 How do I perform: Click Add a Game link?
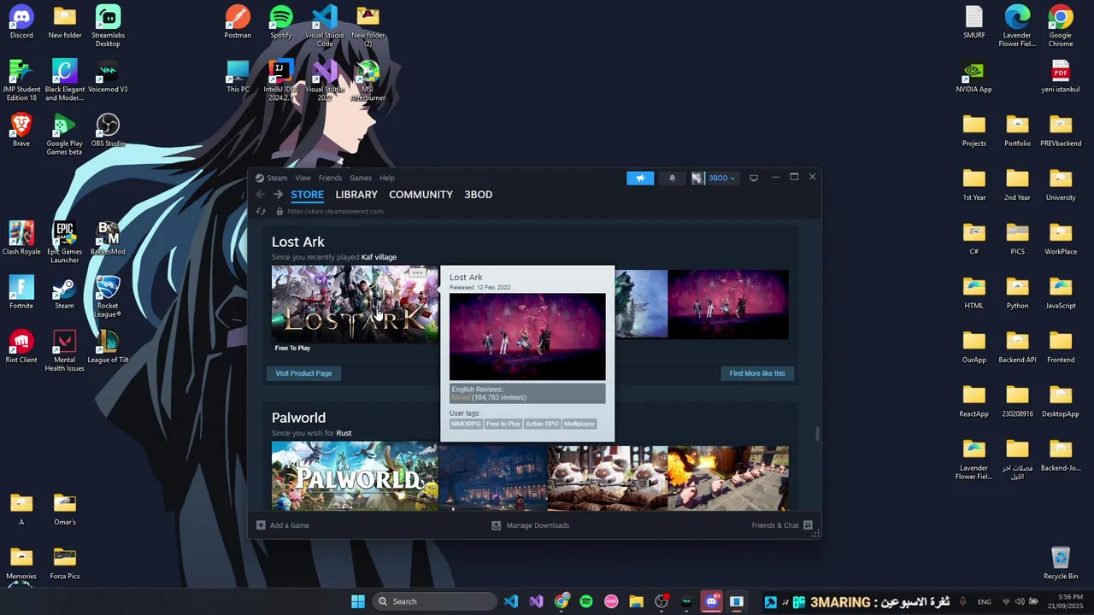point(290,525)
